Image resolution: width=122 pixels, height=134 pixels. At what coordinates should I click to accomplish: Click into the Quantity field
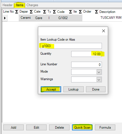(87, 54)
